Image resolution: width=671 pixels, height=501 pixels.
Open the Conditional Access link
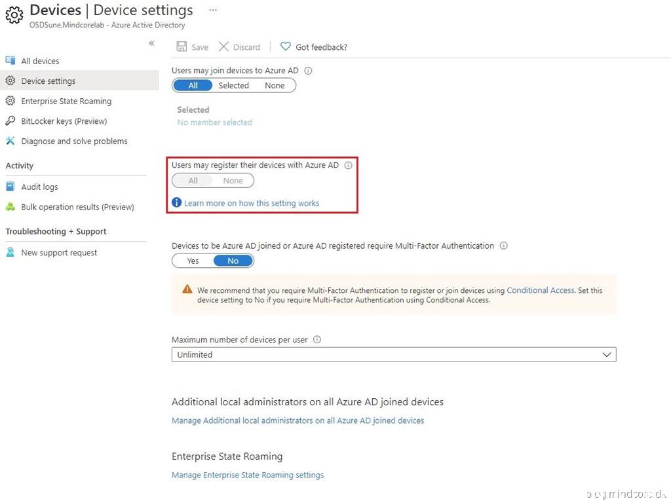point(540,290)
